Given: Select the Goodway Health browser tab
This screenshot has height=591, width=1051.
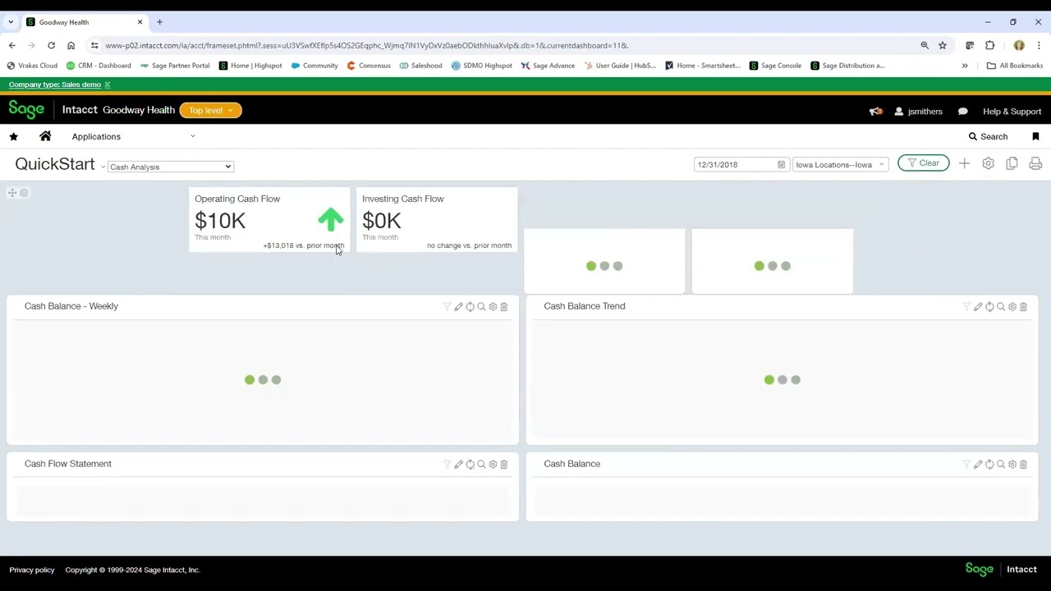Looking at the screenshot, I should point(84,22).
